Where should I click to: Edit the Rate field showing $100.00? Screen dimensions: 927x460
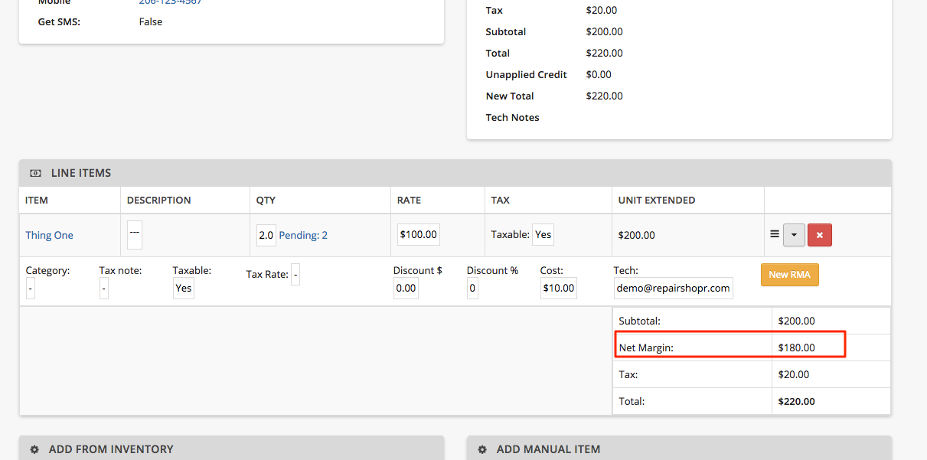coord(418,234)
